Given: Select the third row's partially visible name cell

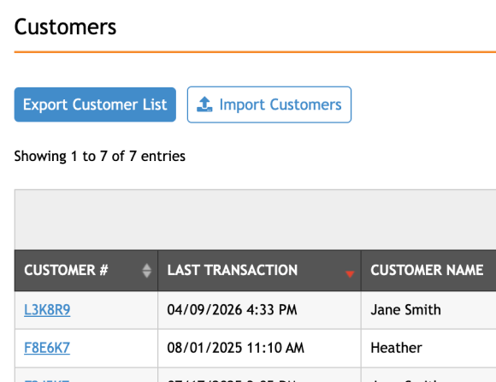Looking at the screenshot, I should coord(428,375).
